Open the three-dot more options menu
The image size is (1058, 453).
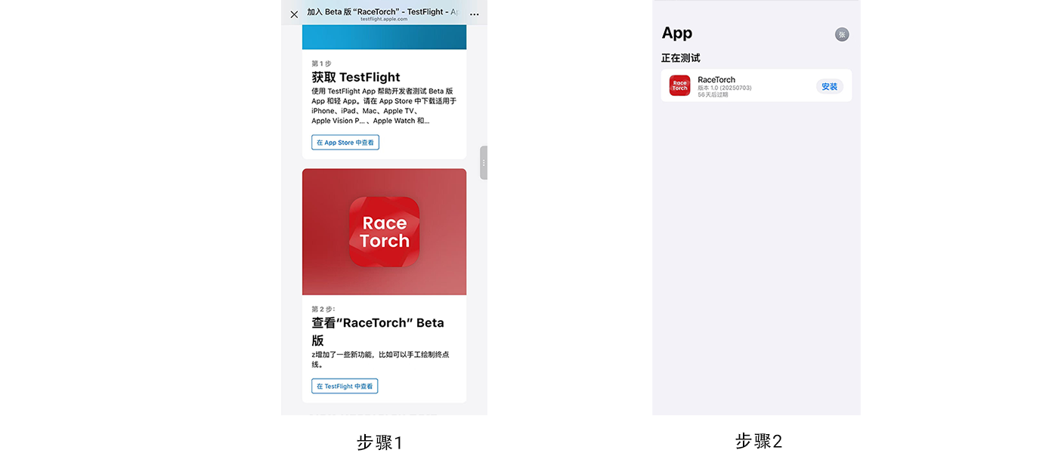475,14
